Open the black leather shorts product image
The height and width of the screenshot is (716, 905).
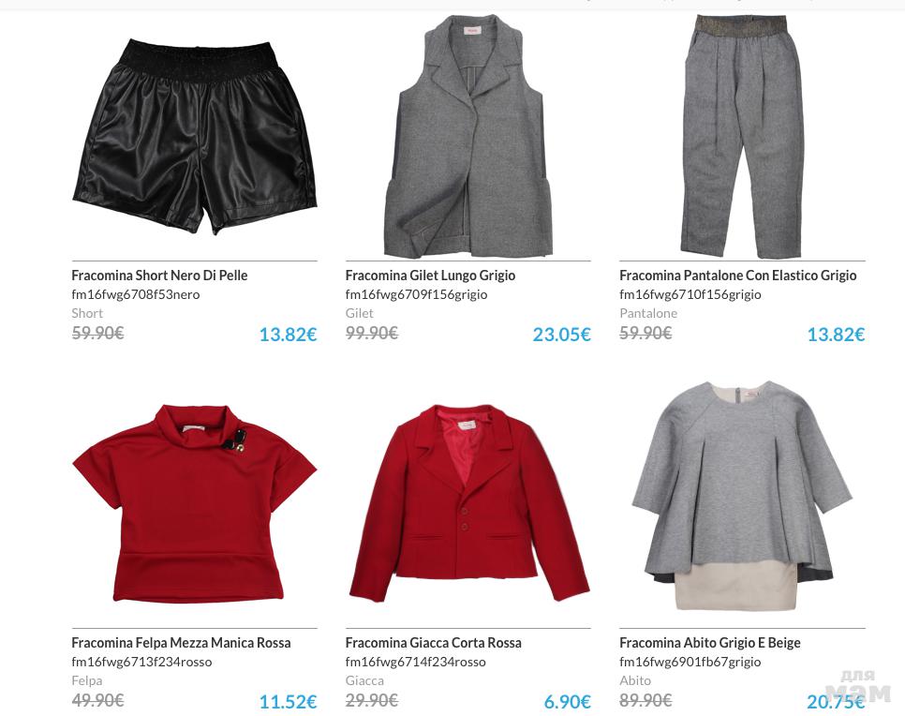195,136
